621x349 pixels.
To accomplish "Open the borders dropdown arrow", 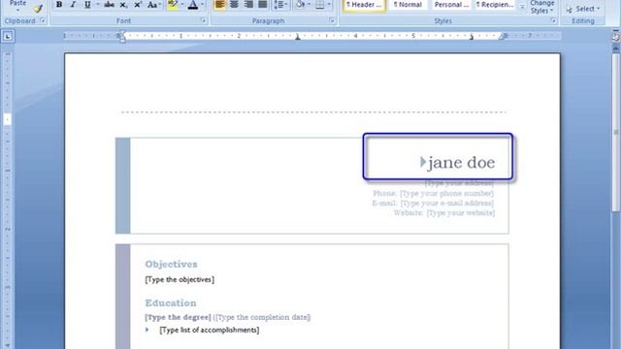I will (329, 4).
